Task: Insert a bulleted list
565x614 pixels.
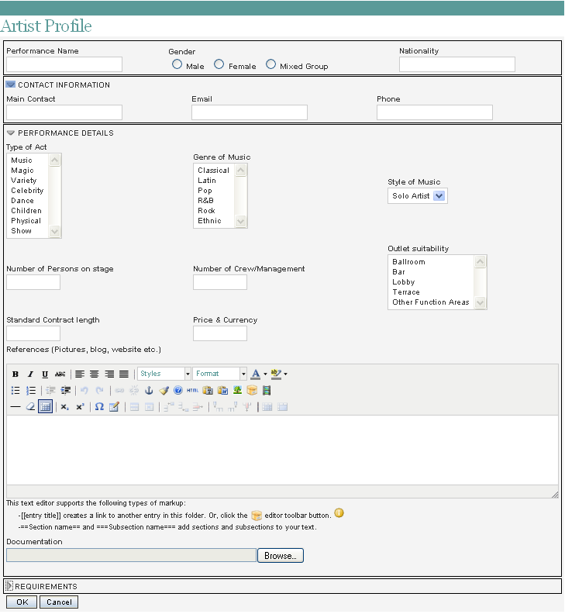Action: tap(16, 391)
